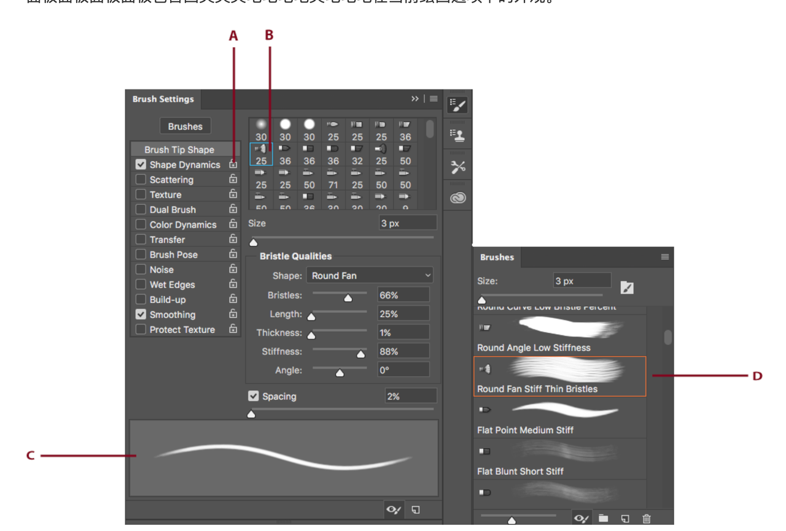Open the Brush Settings panel menu icon
Viewport: 786px width, 531px height.
tap(434, 99)
